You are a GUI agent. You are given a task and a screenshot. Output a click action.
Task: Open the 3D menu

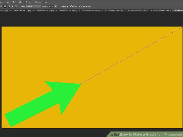coord(26,2)
